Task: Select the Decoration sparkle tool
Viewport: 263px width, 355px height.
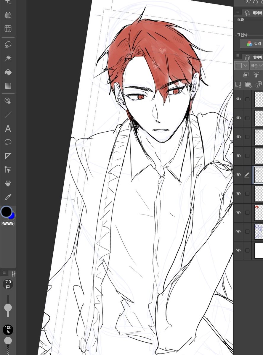Action: coord(8,2)
